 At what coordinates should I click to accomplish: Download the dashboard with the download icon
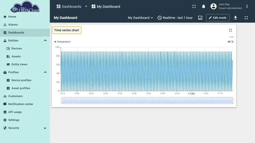pyautogui.click(x=235, y=18)
